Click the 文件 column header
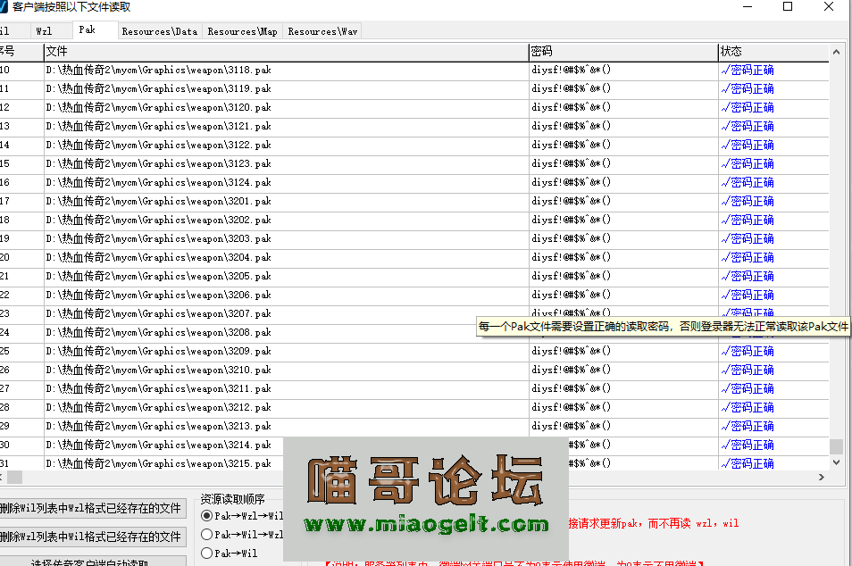852x566 pixels. [55, 51]
